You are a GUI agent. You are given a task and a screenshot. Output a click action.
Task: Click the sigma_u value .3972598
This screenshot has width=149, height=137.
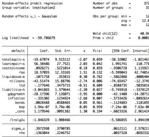click(x=42, y=129)
